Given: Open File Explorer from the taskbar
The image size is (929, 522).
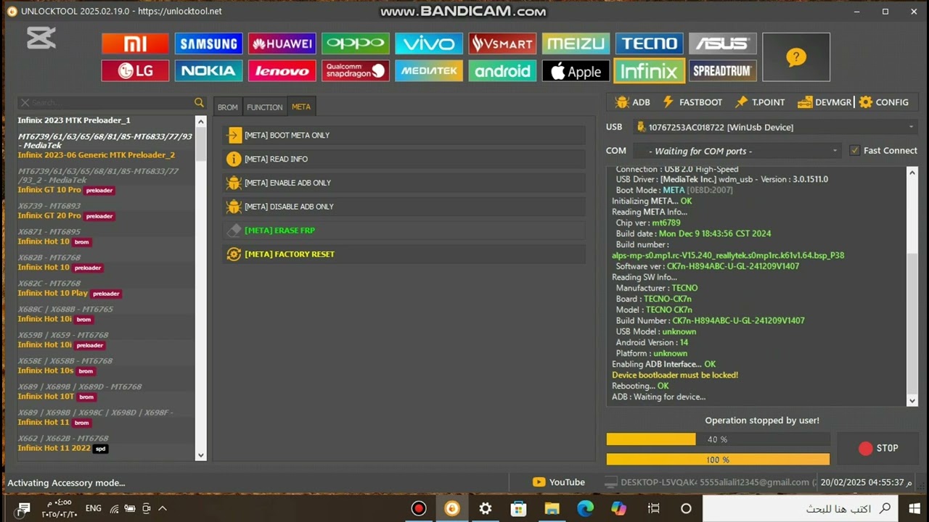Looking at the screenshot, I should (552, 508).
